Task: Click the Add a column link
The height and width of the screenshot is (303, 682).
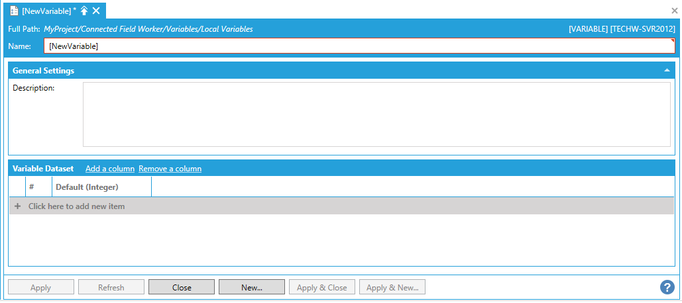Action: tap(110, 169)
